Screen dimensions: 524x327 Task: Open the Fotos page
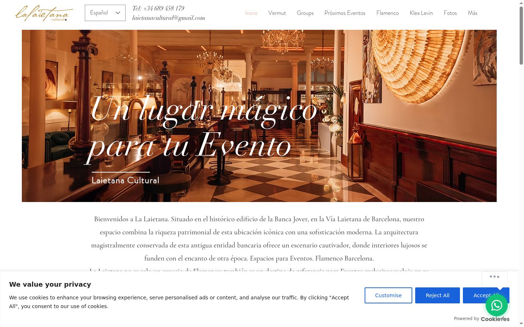click(x=450, y=13)
